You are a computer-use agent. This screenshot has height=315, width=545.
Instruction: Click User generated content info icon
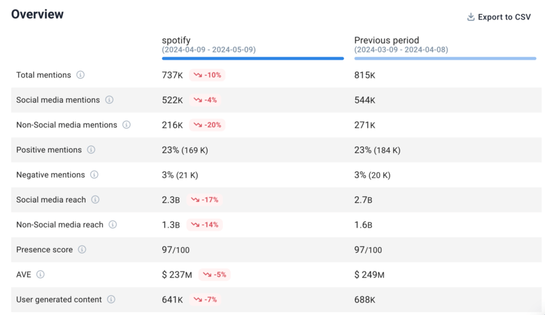(x=112, y=300)
